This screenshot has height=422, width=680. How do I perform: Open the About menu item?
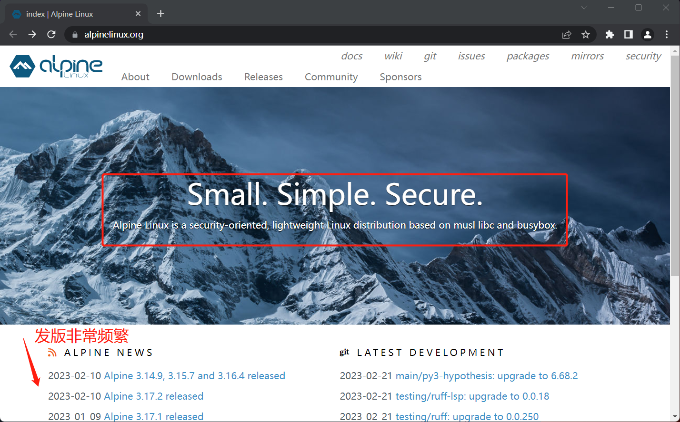135,77
